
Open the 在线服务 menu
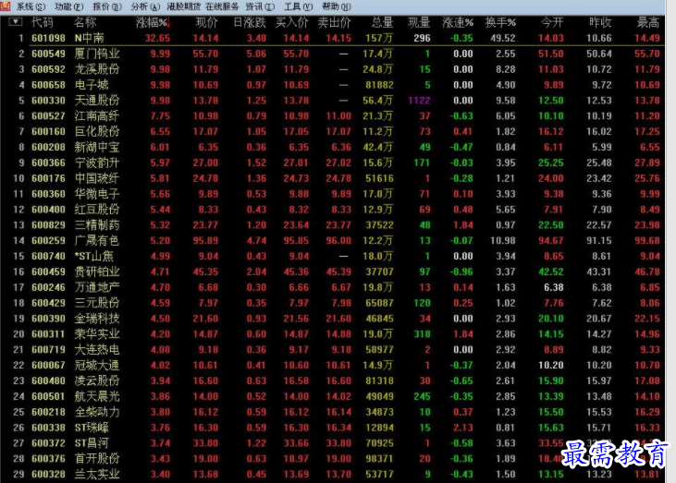click(x=222, y=6)
